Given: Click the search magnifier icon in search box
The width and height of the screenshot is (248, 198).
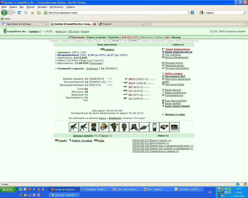Looking at the screenshot, I should 245,13.
